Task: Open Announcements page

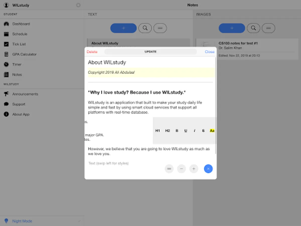Action: 25,94
